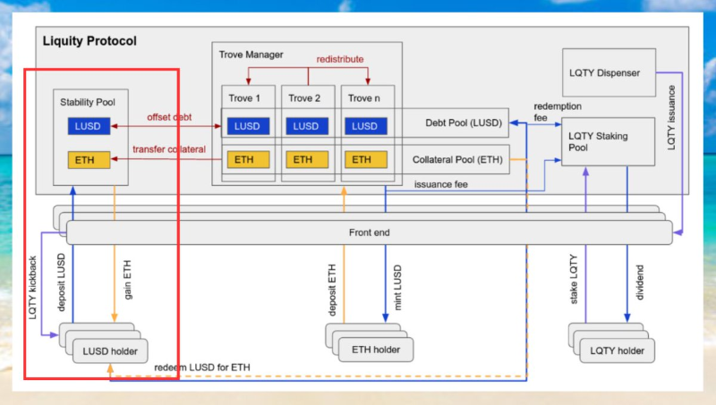Click the vertical "gain ETH" label
The width and height of the screenshot is (716, 405).
click(x=127, y=280)
